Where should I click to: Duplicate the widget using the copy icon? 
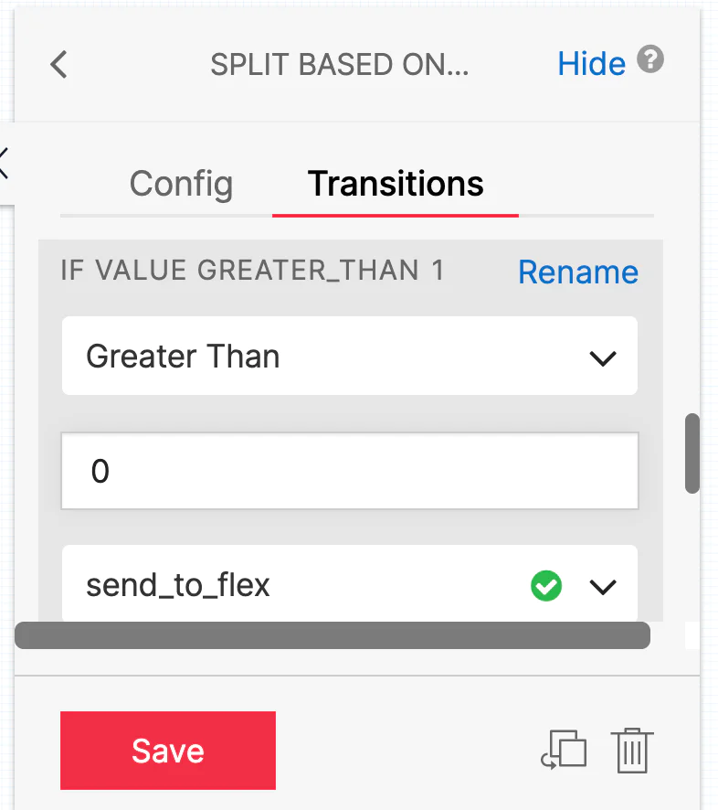coord(565,750)
